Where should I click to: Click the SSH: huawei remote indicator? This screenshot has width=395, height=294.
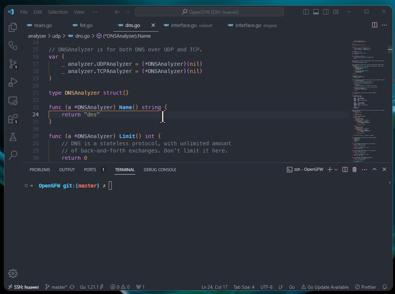tap(23, 287)
